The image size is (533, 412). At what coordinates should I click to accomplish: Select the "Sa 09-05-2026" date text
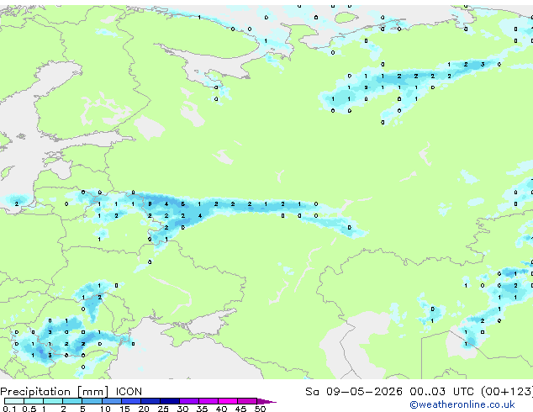[x=354, y=392]
